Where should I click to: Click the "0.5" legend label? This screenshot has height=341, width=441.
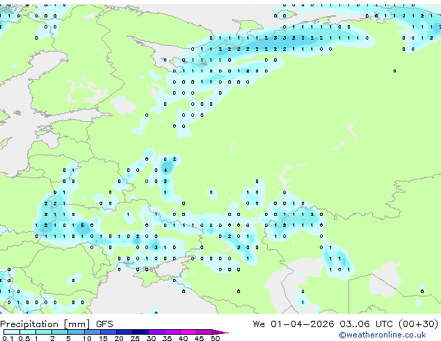click(24, 338)
